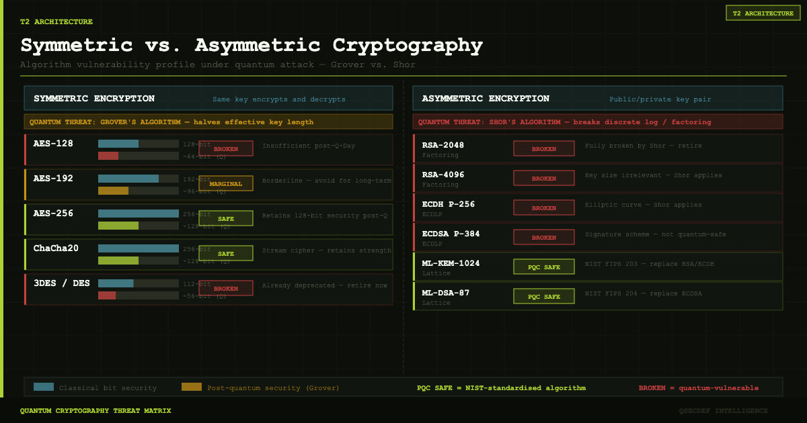Click the ECDLP label under ECDH P-256
Screen dimensions: 807x423
coord(432,214)
